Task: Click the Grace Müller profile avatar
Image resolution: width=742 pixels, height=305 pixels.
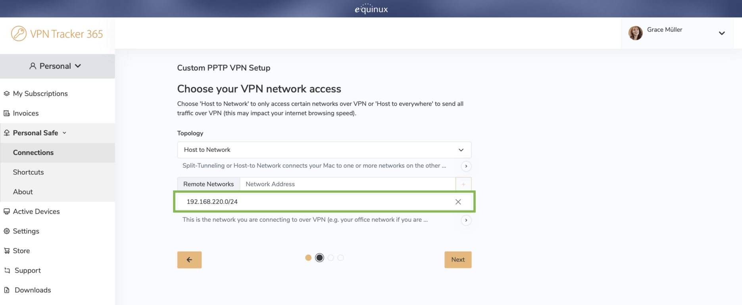Action: [636, 33]
